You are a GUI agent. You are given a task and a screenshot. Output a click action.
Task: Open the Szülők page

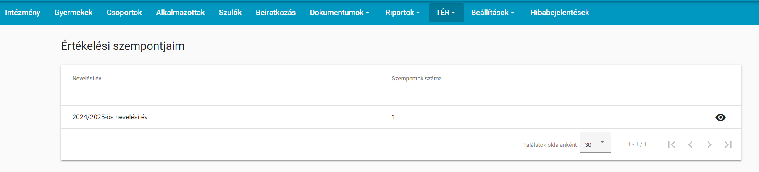click(x=230, y=13)
